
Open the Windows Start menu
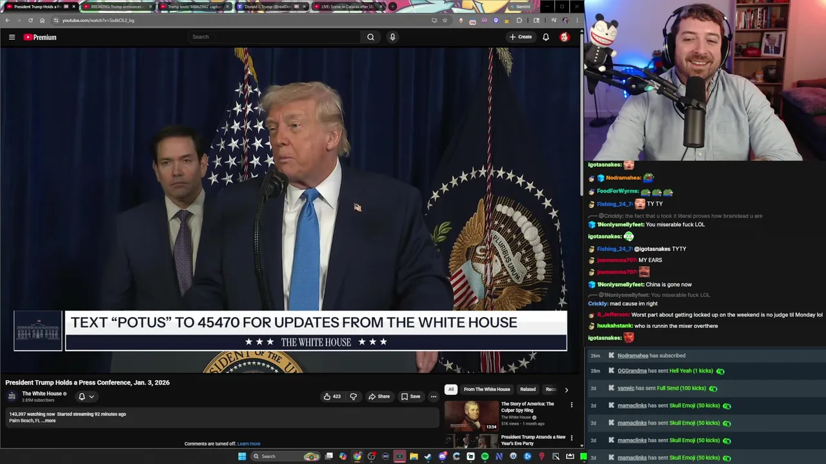coord(242,456)
